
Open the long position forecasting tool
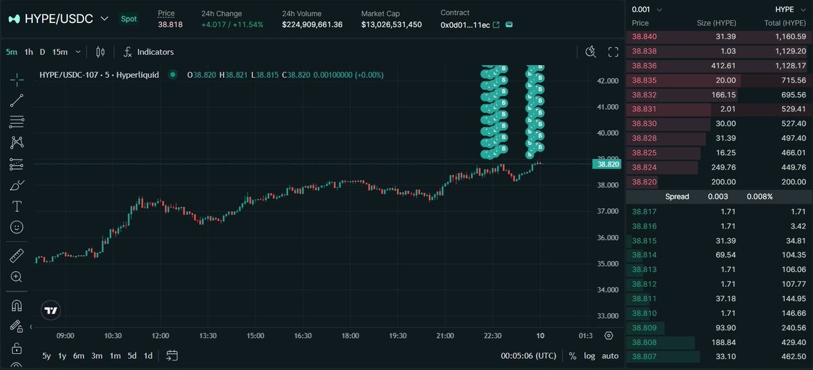[x=17, y=164]
